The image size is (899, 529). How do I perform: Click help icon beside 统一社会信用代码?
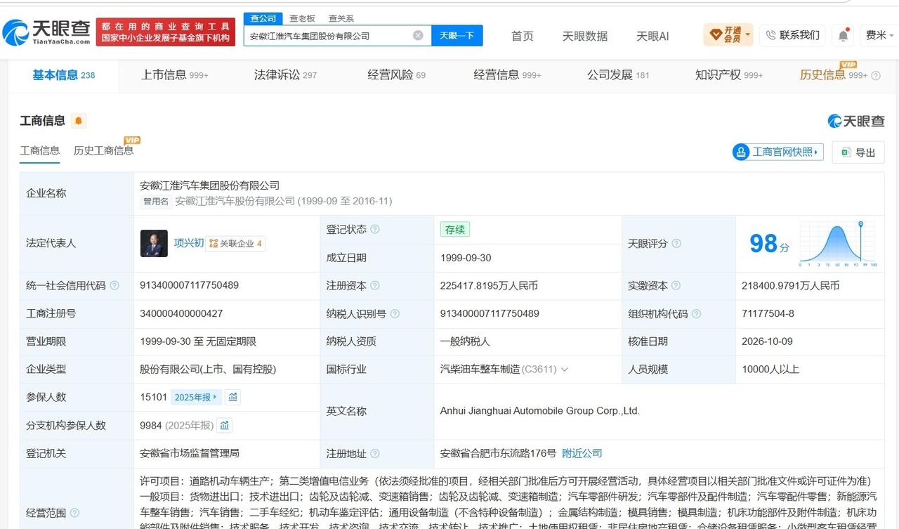click(x=114, y=286)
